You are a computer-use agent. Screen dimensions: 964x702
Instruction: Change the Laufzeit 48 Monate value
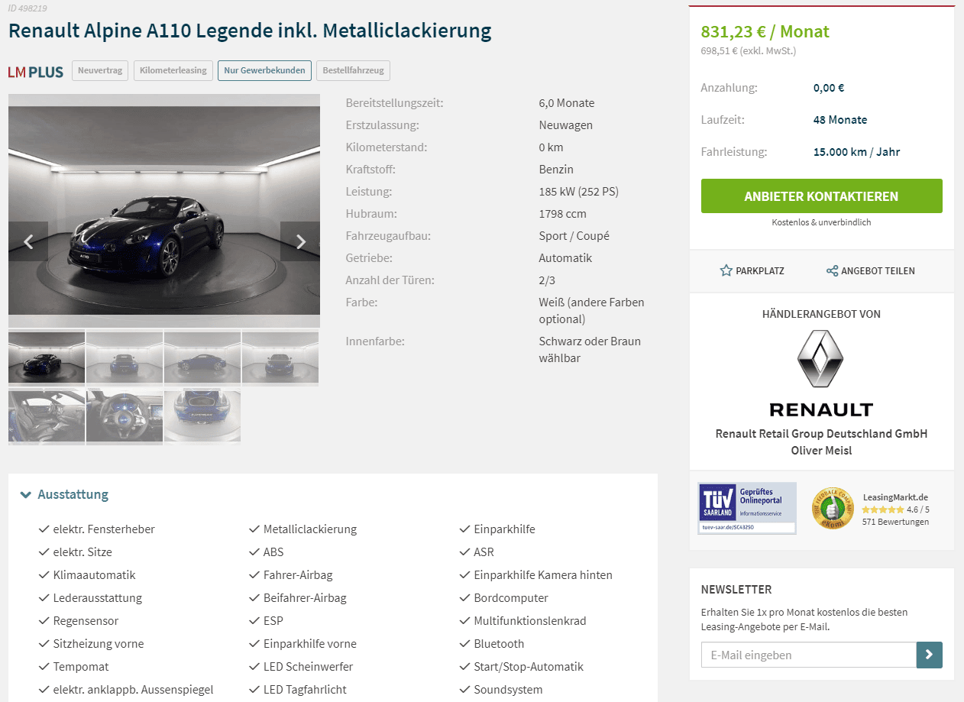(x=840, y=120)
